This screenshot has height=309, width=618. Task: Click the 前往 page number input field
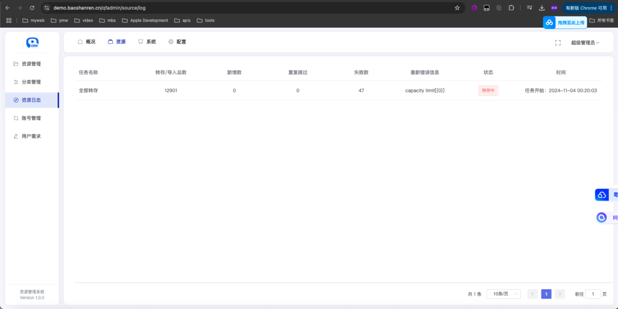593,294
